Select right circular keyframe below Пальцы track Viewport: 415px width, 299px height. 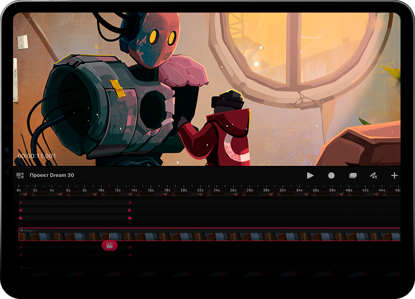click(x=130, y=255)
